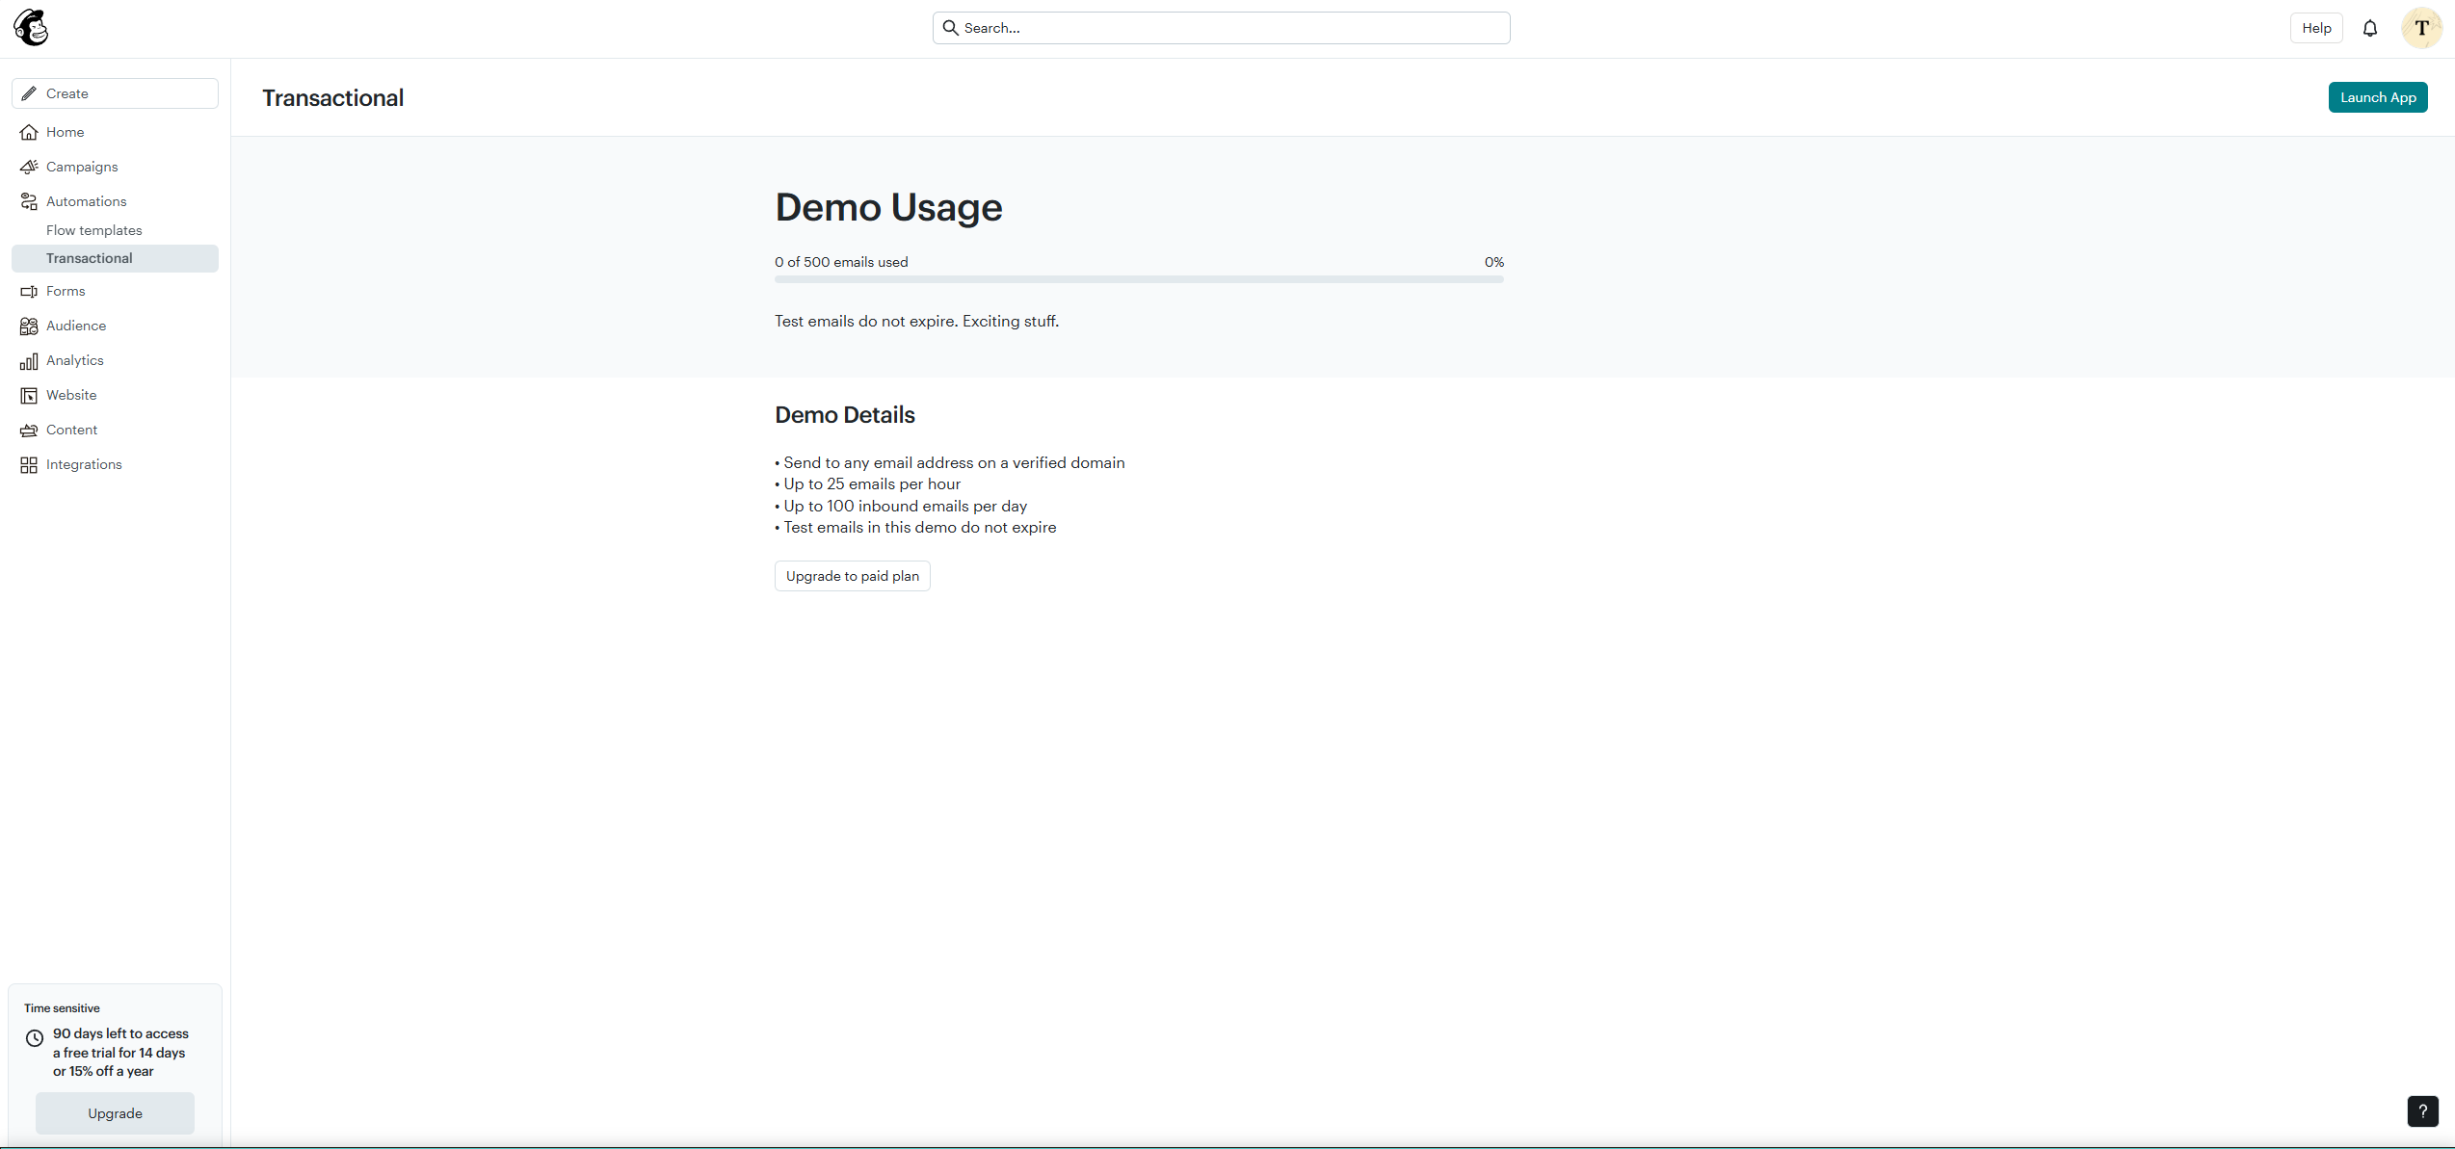Focus the Search input field
Image resolution: width=2455 pixels, height=1149 pixels.
1221,28
